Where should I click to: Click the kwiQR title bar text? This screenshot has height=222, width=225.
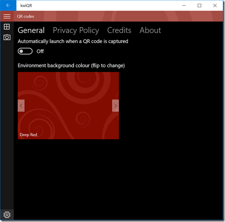point(26,6)
